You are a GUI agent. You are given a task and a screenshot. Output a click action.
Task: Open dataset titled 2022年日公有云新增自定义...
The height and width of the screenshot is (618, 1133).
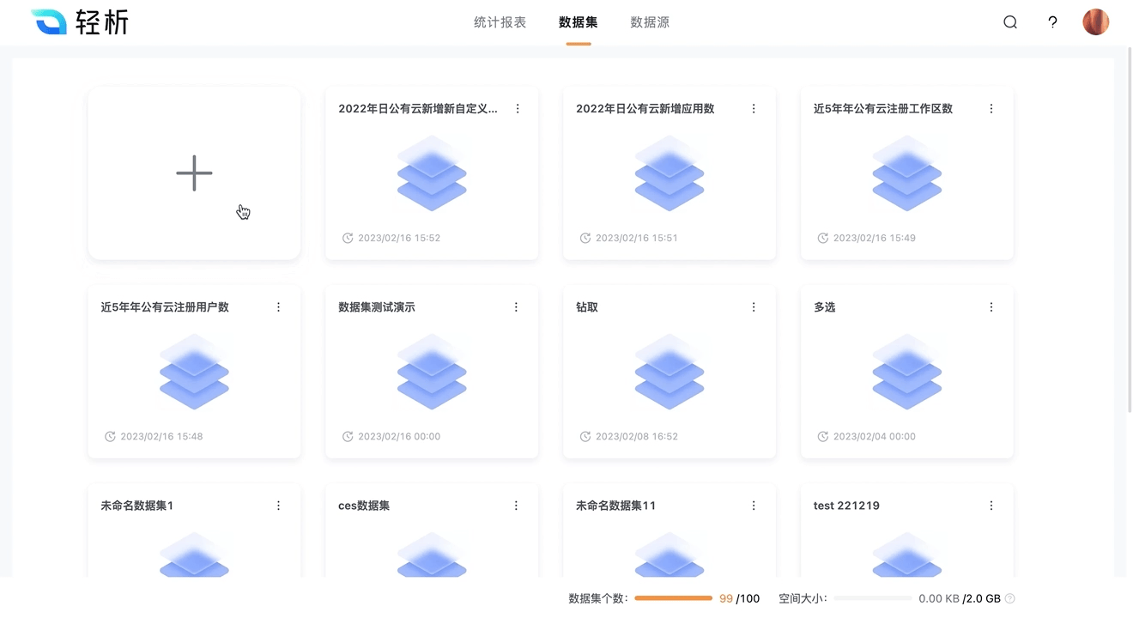(x=418, y=109)
